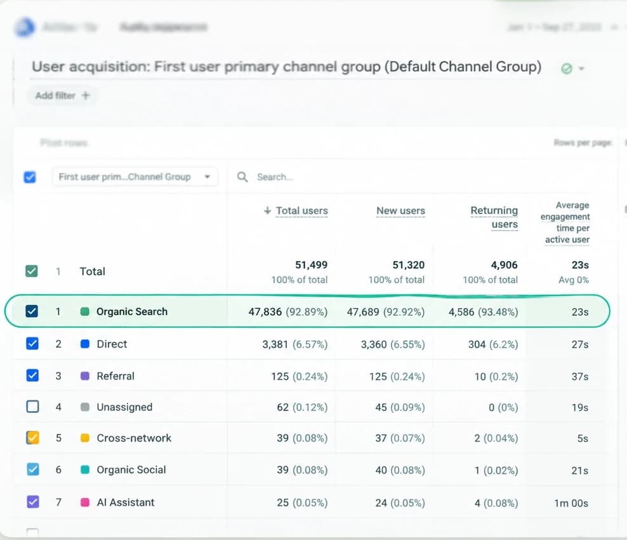Viewport: 627px width, 540px height.
Task: Select the Organic Search row label
Action: pos(132,311)
